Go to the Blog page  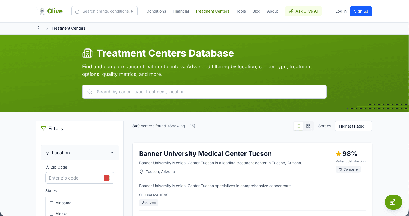[x=256, y=11]
